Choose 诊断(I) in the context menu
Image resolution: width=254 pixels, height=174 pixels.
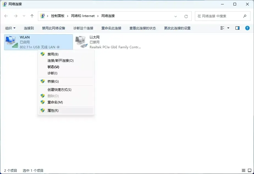pos(66,73)
